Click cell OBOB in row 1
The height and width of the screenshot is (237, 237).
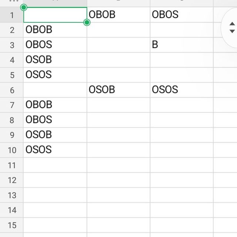click(118, 15)
